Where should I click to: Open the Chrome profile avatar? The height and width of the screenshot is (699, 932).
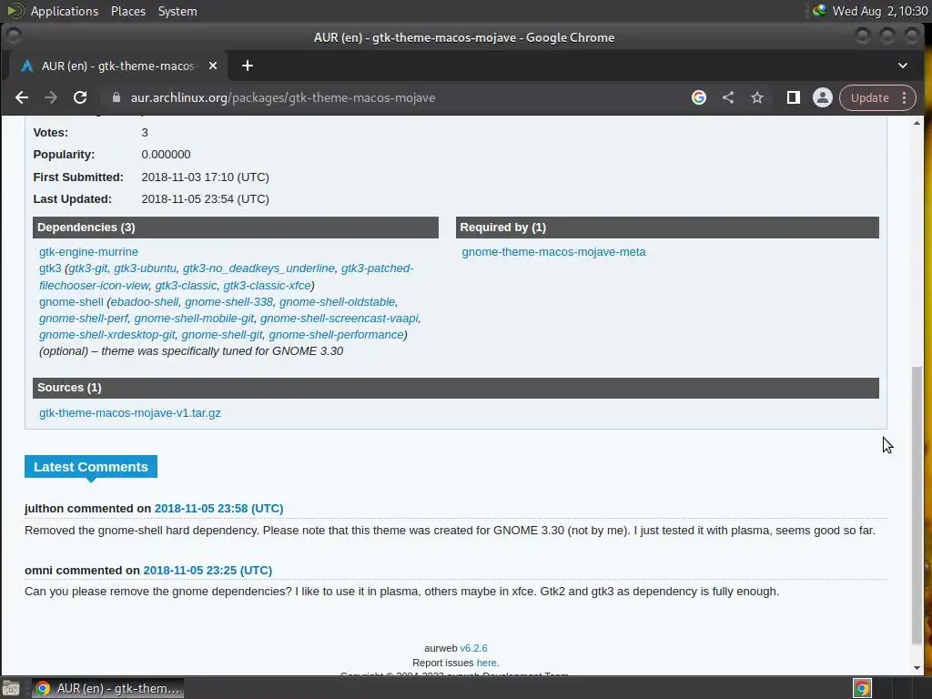click(823, 97)
